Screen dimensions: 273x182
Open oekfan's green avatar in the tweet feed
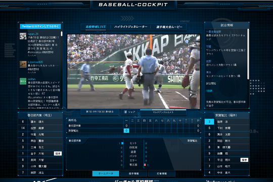click(23, 81)
